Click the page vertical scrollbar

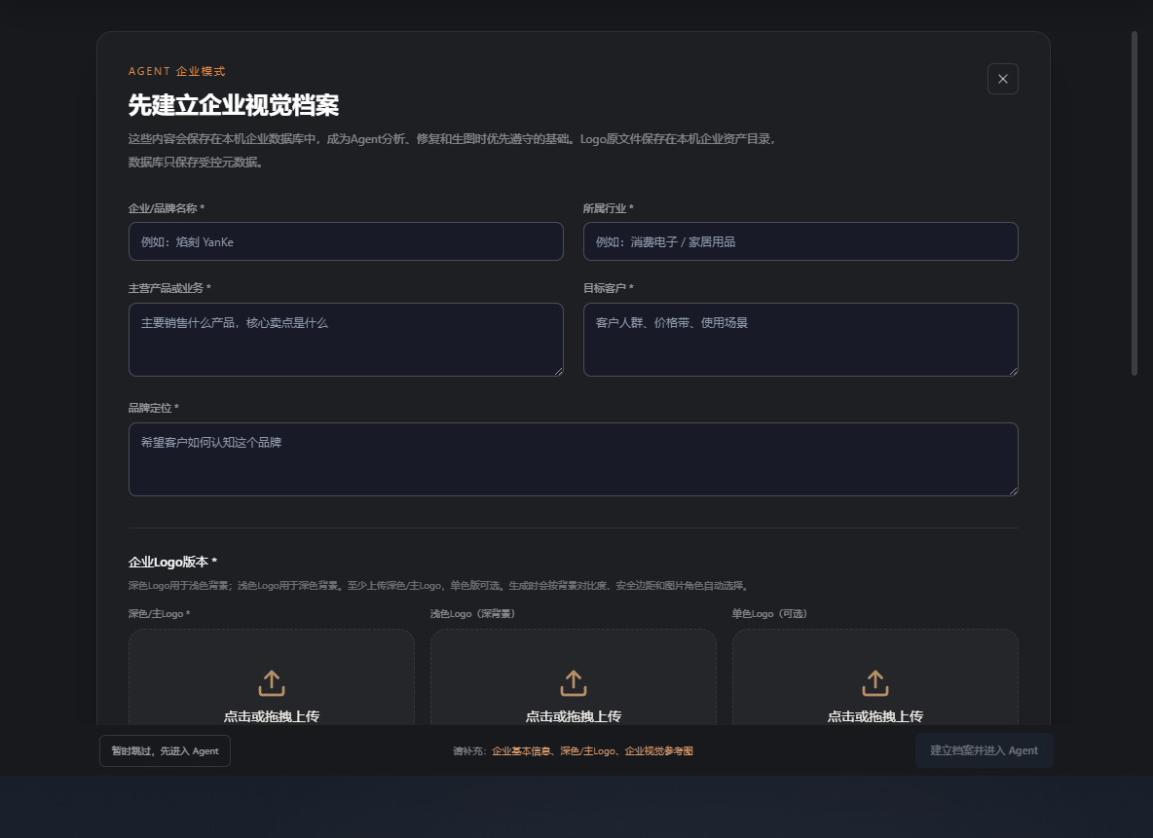[x=1134, y=203]
